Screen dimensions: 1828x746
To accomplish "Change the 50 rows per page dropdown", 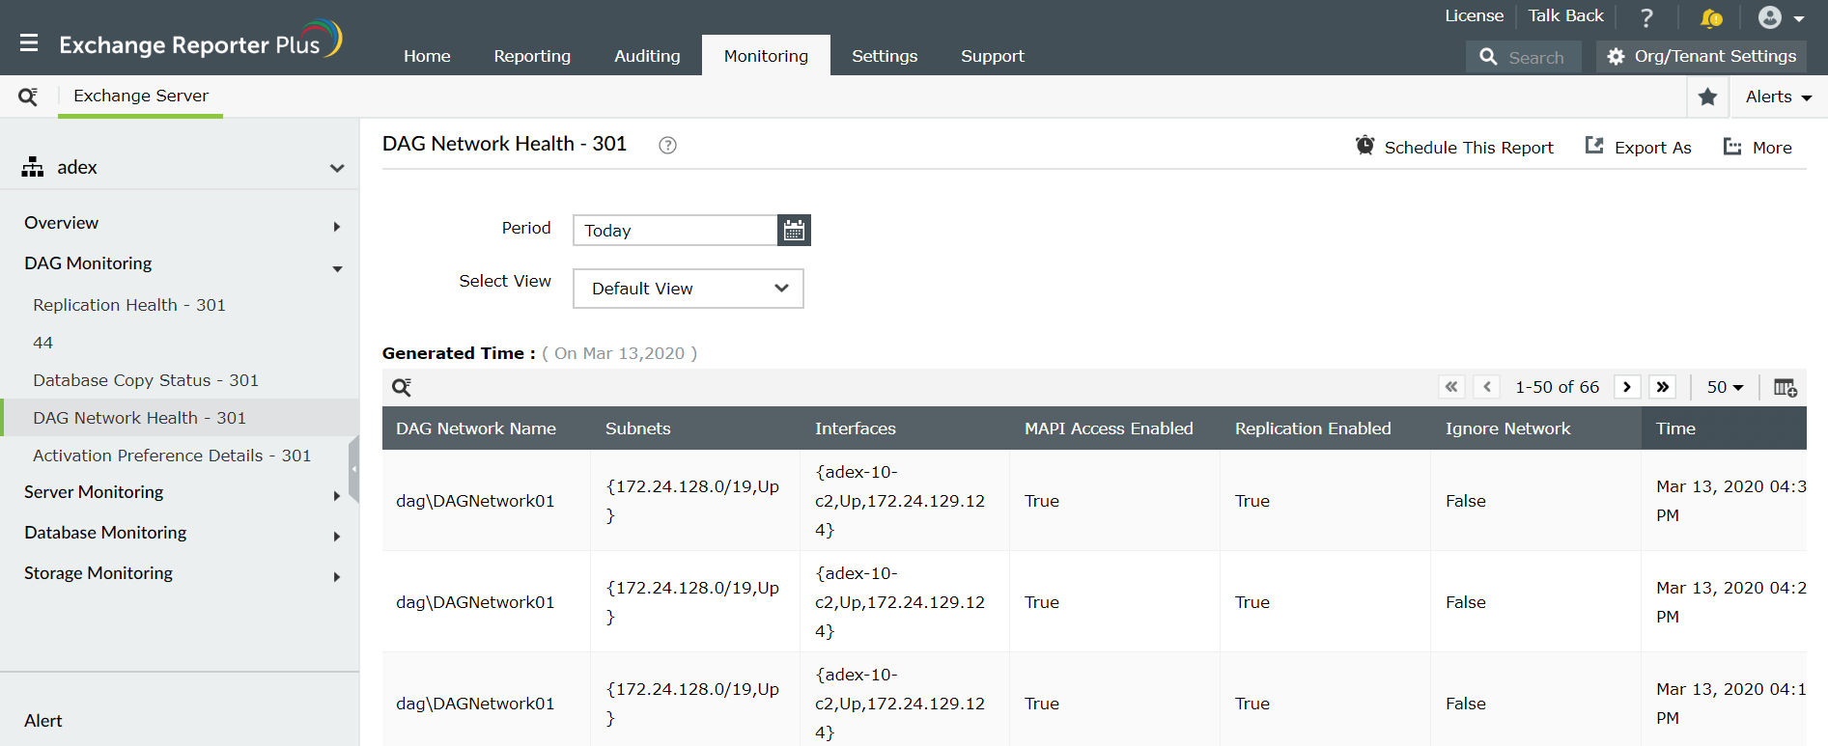I will tap(1725, 387).
